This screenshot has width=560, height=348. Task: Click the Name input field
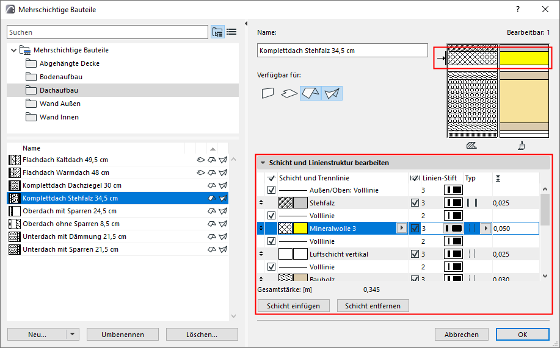point(342,50)
